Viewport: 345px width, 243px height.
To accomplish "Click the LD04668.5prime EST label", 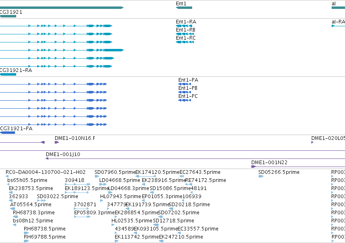I will coord(120,180).
